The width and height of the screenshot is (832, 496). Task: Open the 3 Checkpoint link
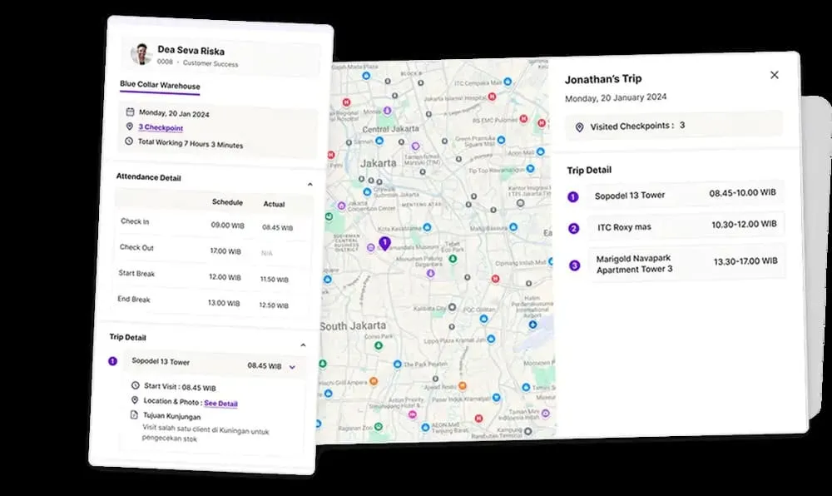tap(161, 127)
